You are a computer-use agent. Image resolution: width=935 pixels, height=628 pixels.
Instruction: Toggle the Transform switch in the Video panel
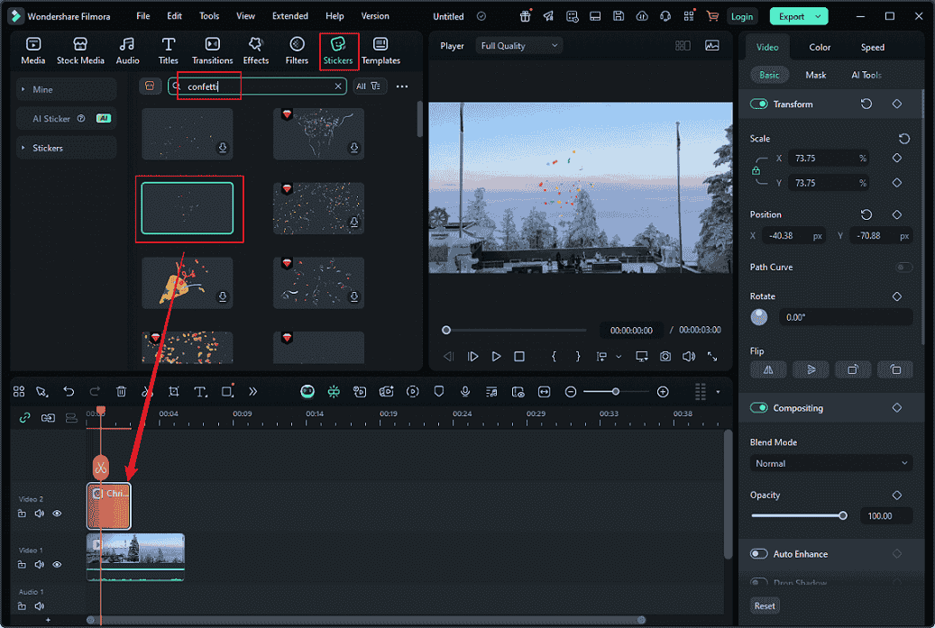(758, 104)
